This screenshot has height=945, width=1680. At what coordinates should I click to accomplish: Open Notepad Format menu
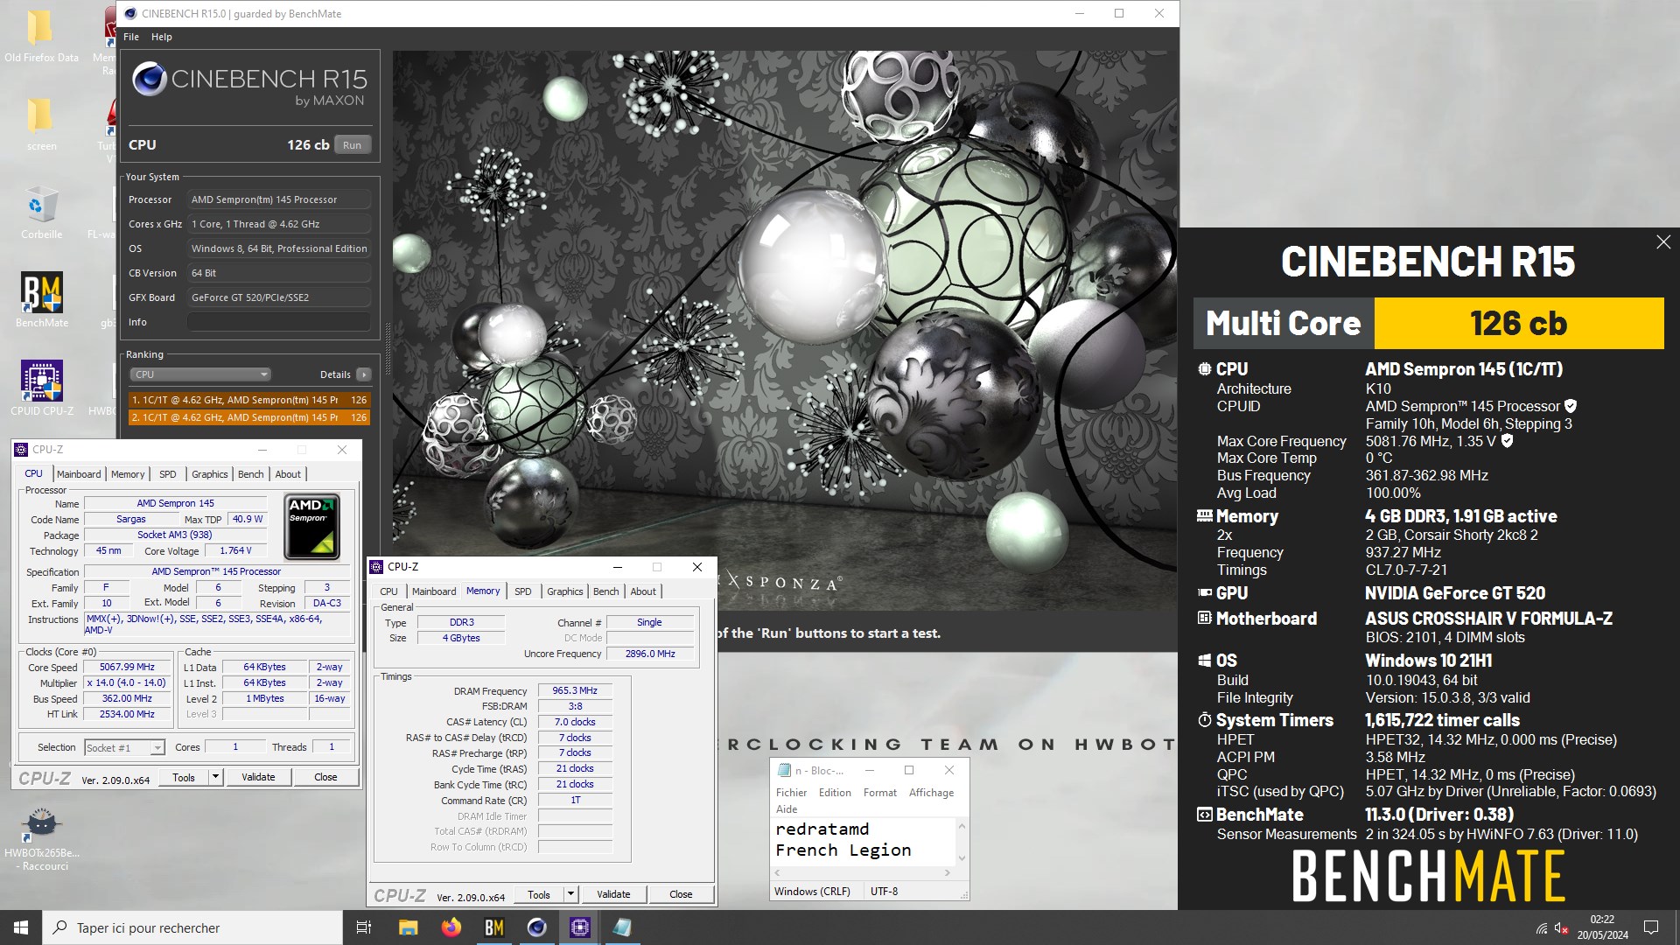click(x=880, y=793)
